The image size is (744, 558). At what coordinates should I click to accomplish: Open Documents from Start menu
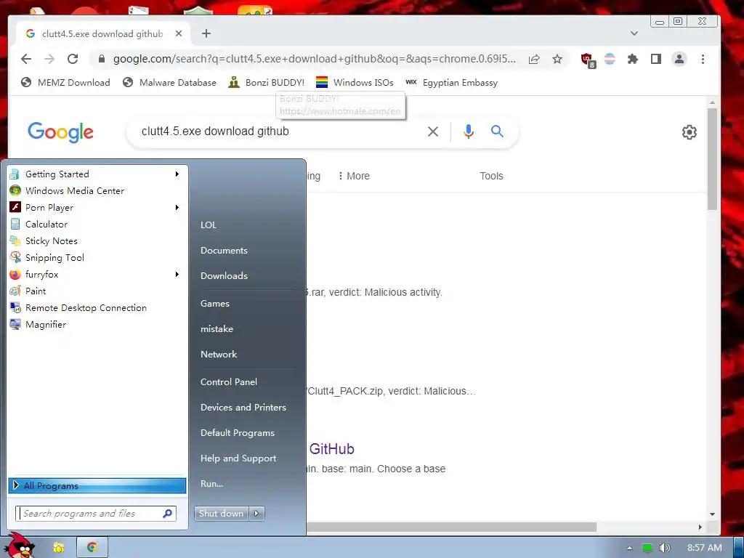point(224,251)
